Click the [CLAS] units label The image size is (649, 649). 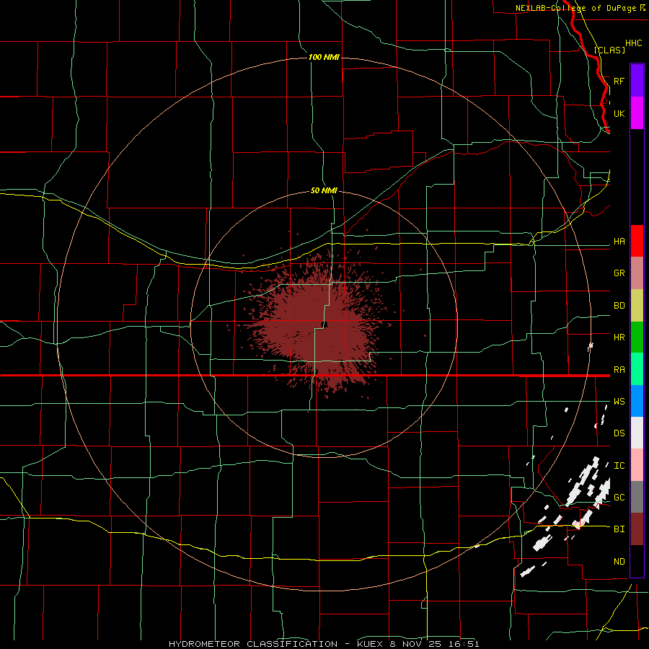[x=609, y=50]
